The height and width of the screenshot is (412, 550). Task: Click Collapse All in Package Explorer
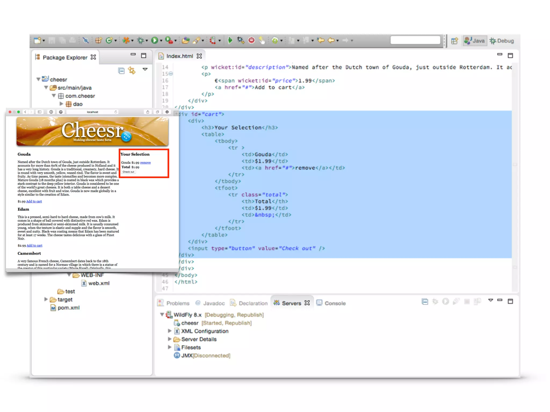(x=121, y=71)
